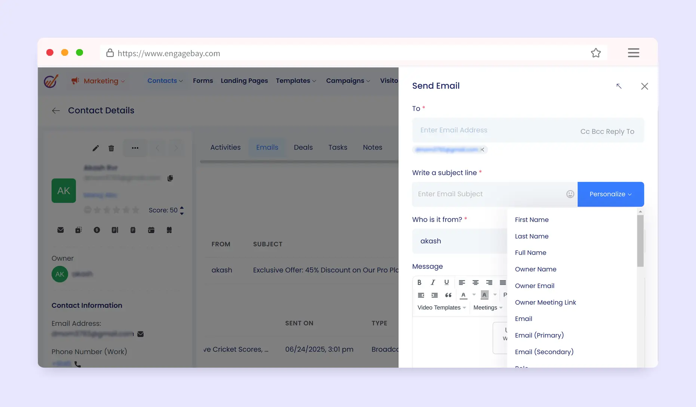Click the edit contact pencil icon
The image size is (696, 407).
pyautogui.click(x=96, y=148)
